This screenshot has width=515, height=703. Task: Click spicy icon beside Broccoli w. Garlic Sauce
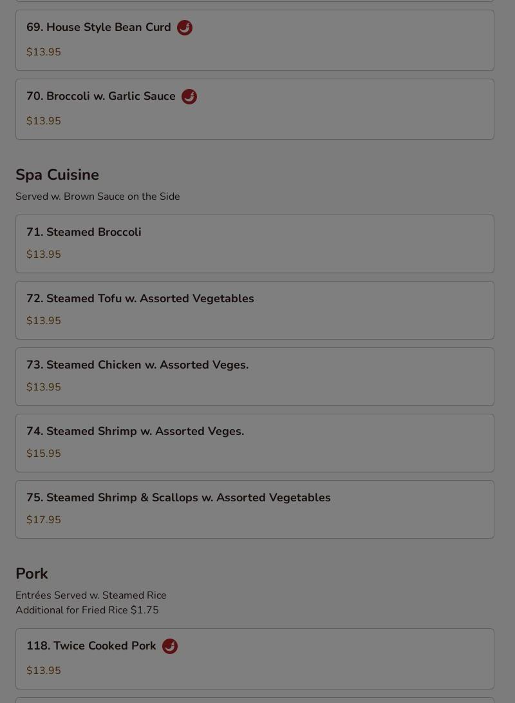[x=189, y=97]
